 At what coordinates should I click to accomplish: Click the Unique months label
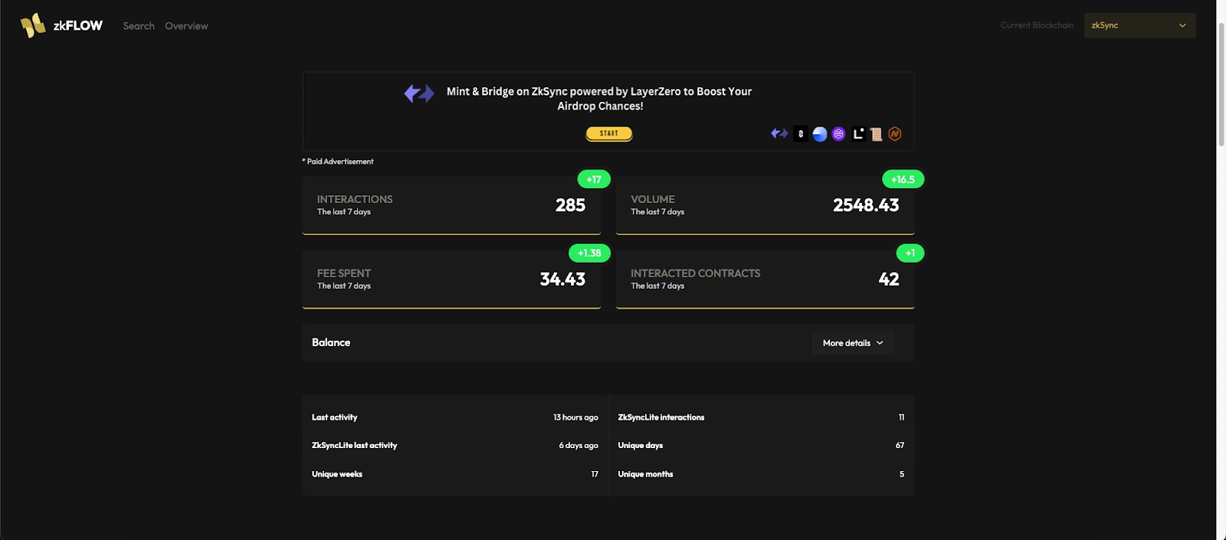click(x=646, y=474)
